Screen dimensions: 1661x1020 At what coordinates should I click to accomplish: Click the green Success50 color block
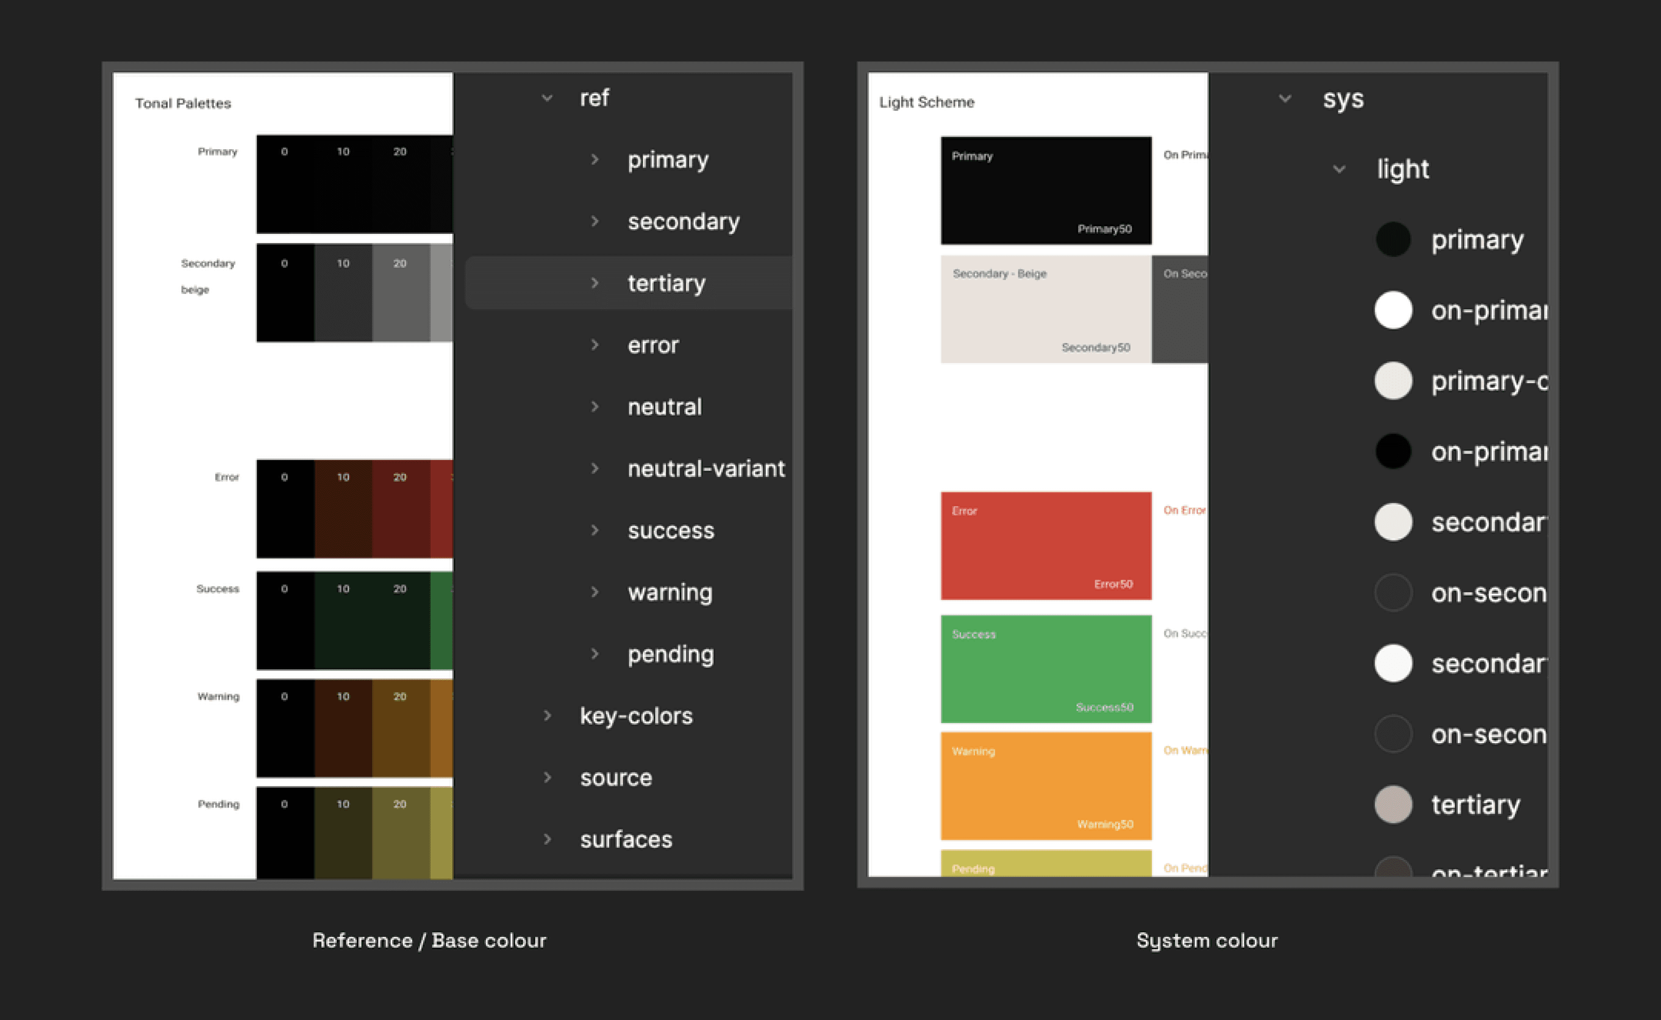coord(1046,668)
